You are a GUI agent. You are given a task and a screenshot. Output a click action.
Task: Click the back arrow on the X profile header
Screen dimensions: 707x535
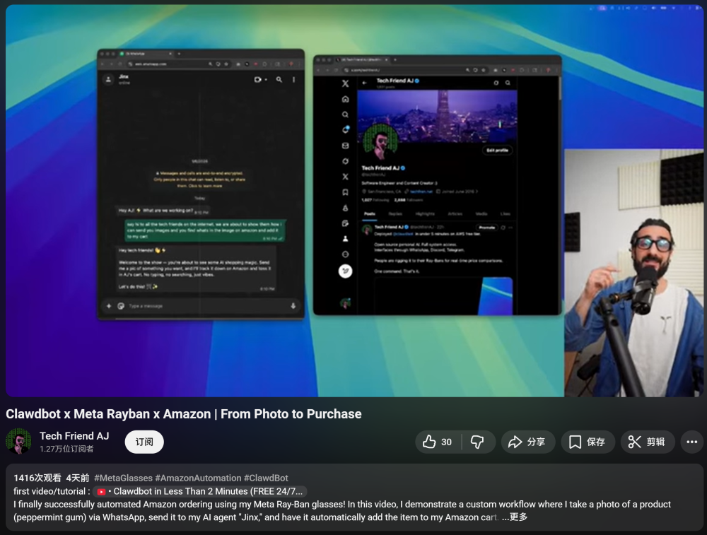click(364, 83)
